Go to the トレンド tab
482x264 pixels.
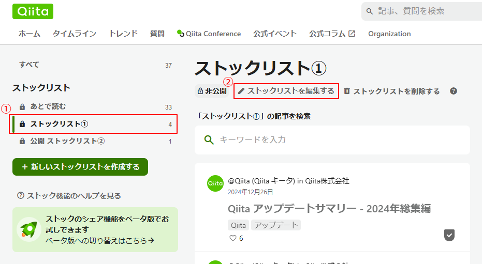click(x=123, y=34)
